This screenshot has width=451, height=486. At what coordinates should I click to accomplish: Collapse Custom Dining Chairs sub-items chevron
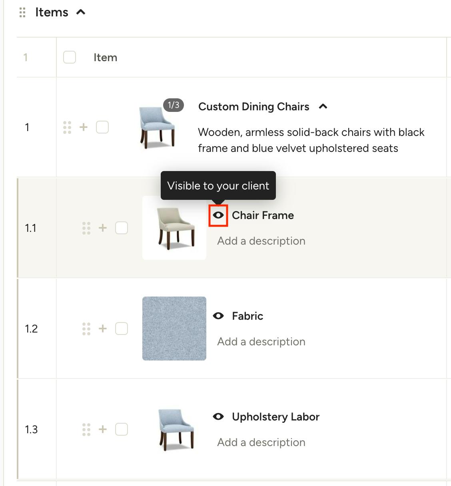point(323,106)
